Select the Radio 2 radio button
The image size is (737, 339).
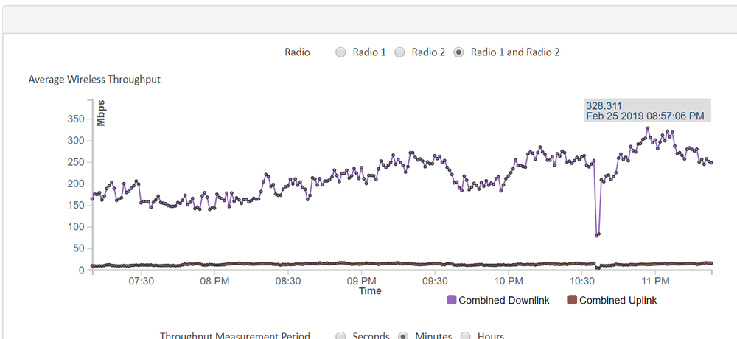click(x=399, y=52)
